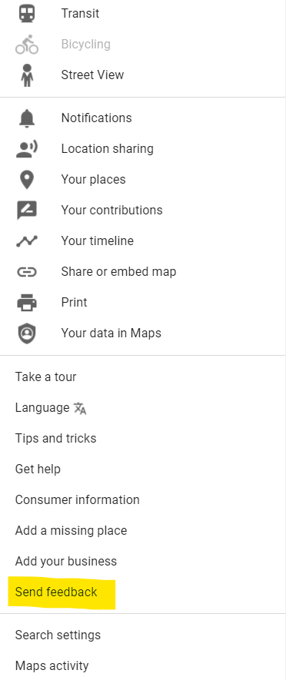Screen dimensions: 286x680
Task: Open Search settings
Action: tap(143, 635)
